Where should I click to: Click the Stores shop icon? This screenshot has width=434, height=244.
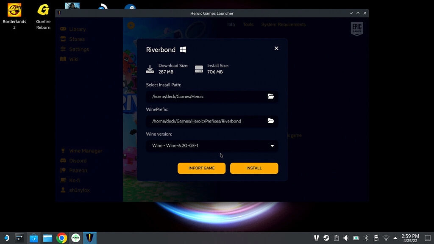coord(63,39)
